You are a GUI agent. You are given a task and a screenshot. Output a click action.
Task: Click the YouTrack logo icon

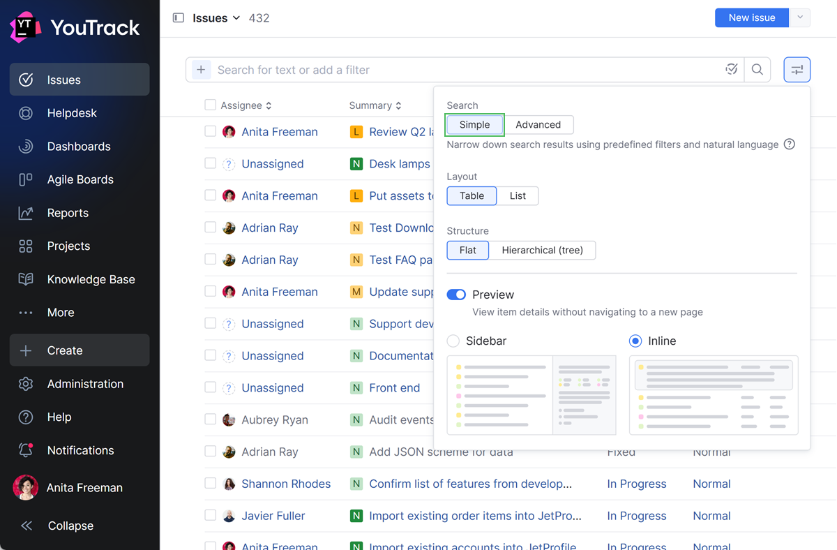pyautogui.click(x=25, y=27)
